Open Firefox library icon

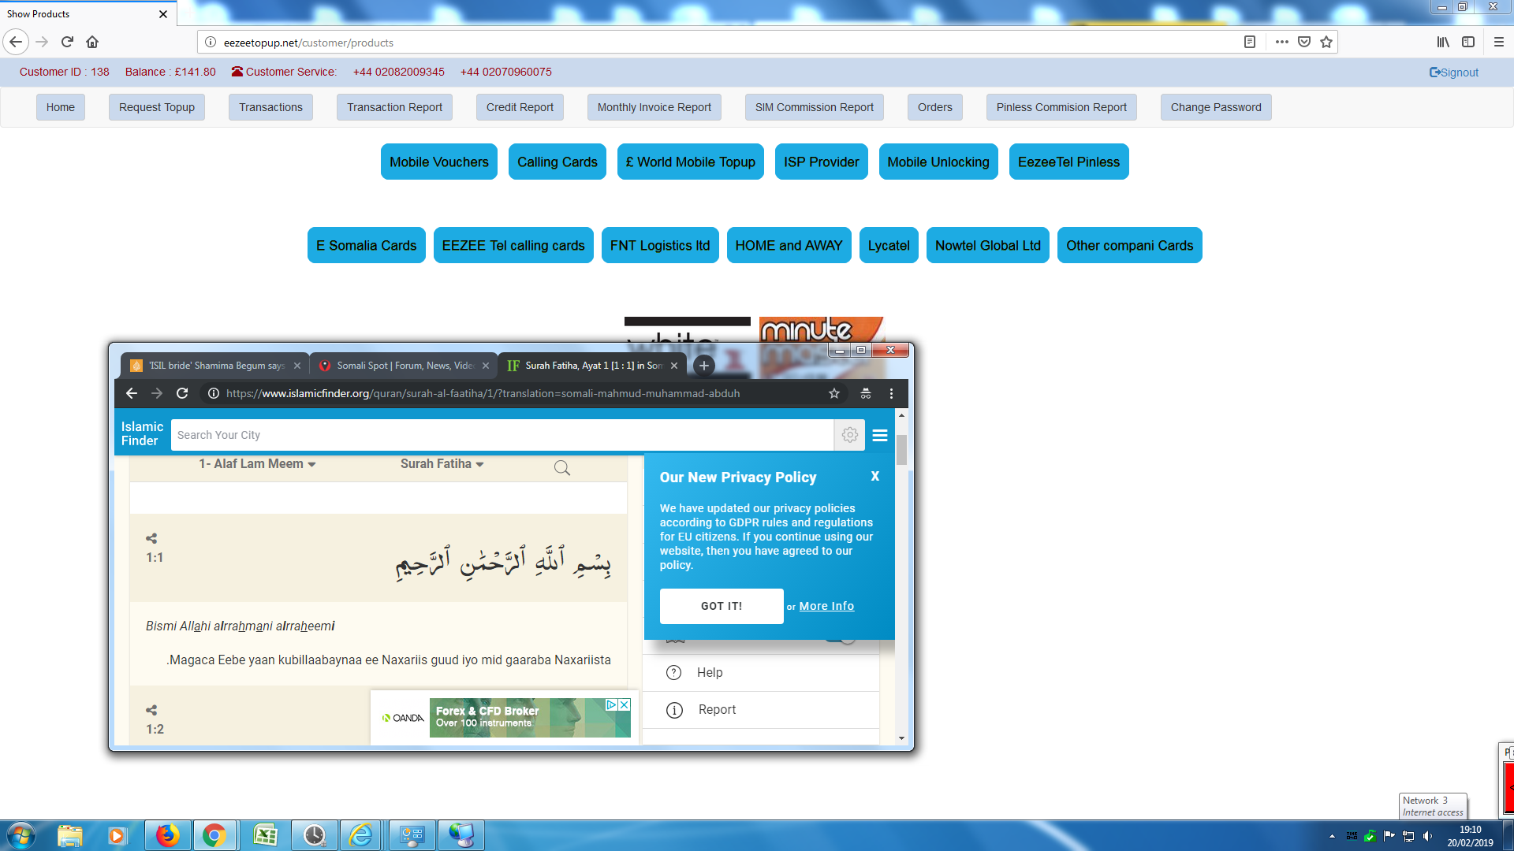pos(1443,42)
